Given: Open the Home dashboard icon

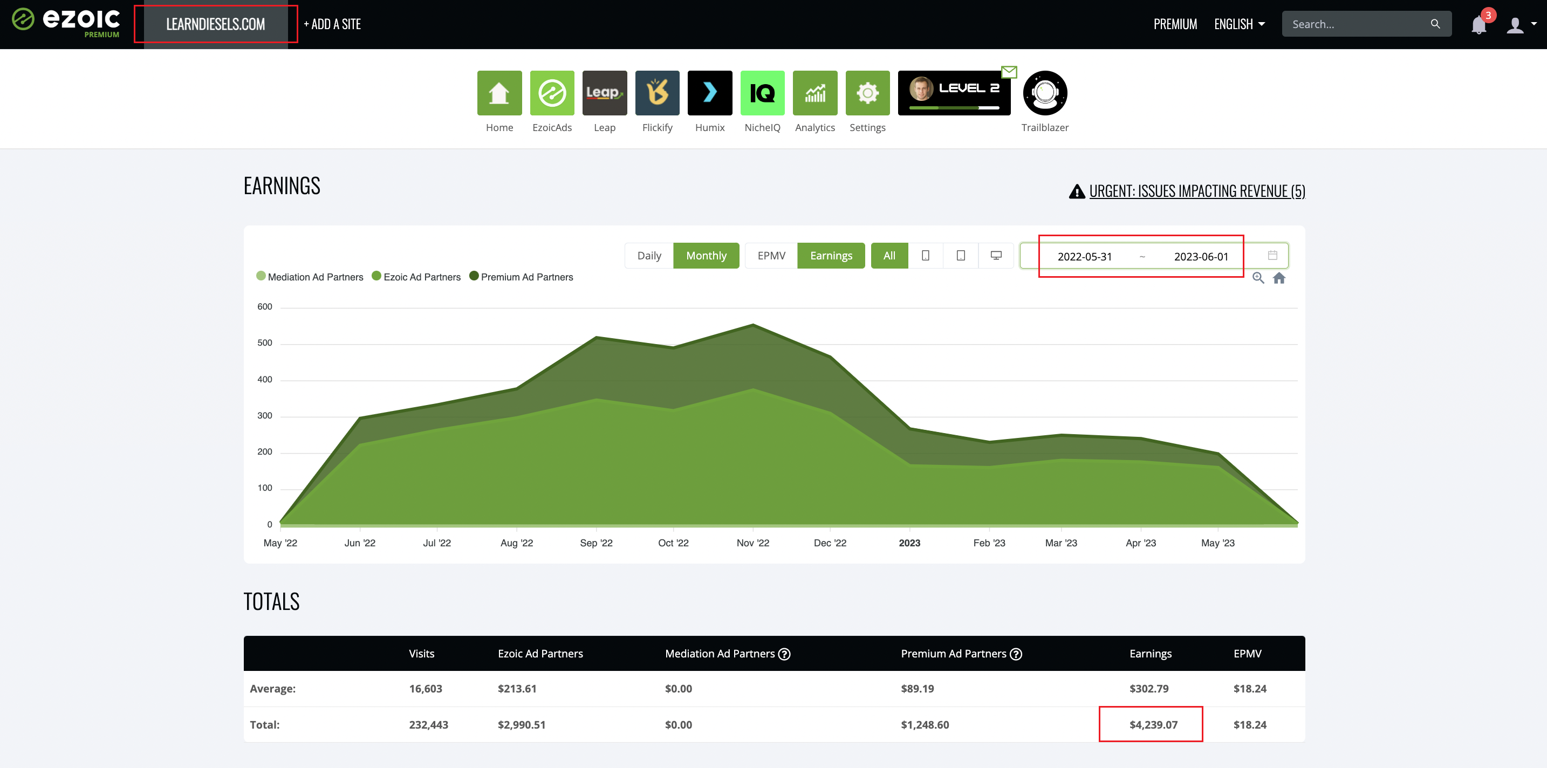Looking at the screenshot, I should (x=499, y=93).
